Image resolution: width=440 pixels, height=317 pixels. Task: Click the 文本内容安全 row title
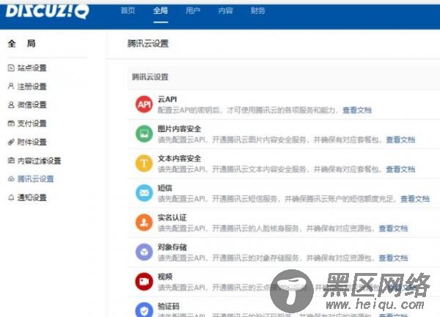click(180, 158)
